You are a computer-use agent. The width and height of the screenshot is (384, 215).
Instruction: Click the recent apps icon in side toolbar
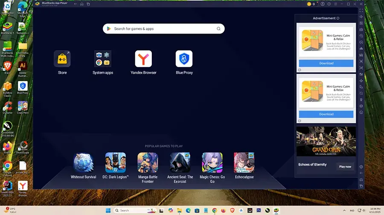click(361, 186)
